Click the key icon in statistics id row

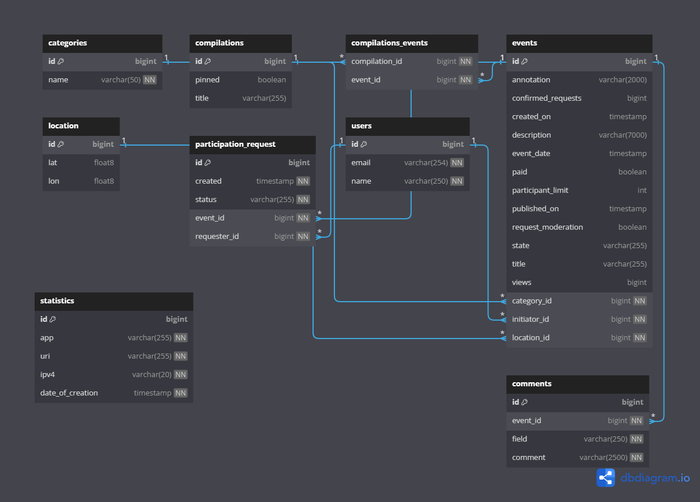pyautogui.click(x=52, y=319)
